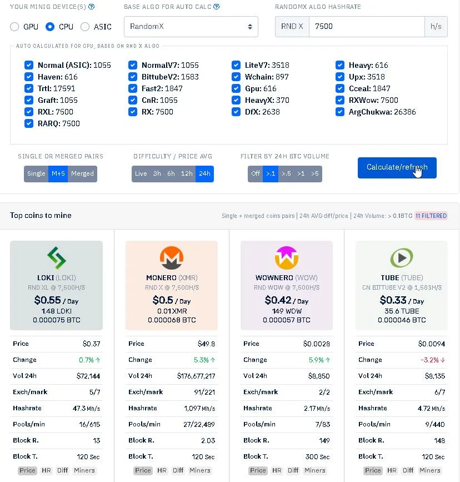The width and height of the screenshot is (460, 482).
Task: Show the Price chart for Tube
Action: pos(373,471)
